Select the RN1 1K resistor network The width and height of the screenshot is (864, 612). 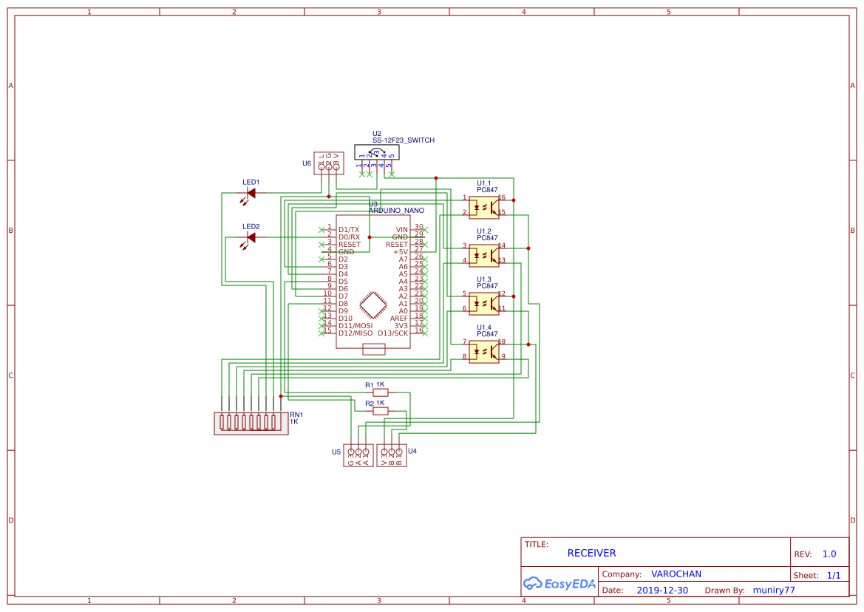tap(251, 423)
